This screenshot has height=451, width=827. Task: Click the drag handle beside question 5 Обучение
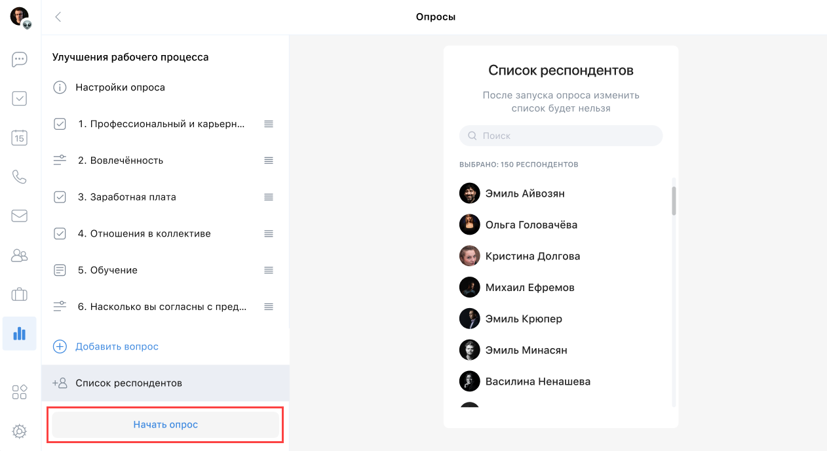[x=269, y=270]
